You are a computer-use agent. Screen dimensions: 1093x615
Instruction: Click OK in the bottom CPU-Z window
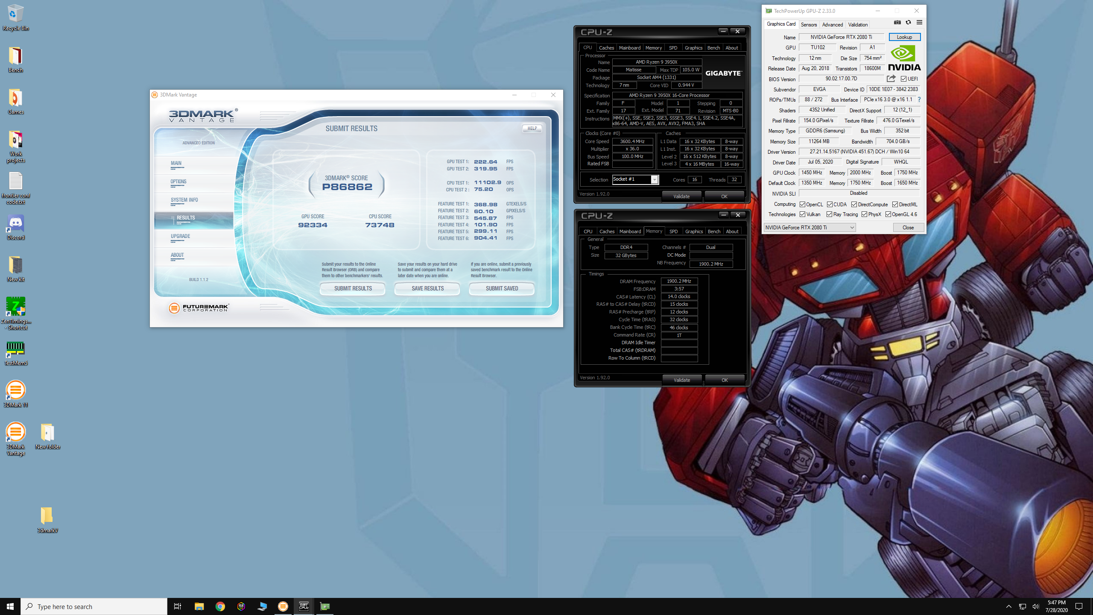pyautogui.click(x=725, y=380)
